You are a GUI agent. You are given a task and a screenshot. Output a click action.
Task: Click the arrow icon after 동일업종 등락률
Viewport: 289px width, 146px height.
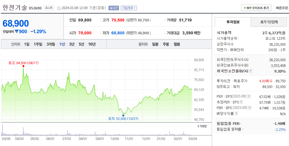click(242, 129)
